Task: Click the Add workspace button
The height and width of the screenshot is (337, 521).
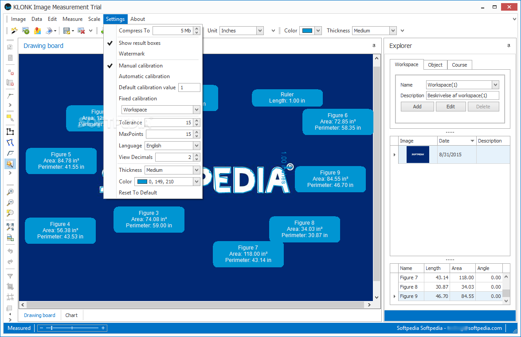Action: [417, 107]
